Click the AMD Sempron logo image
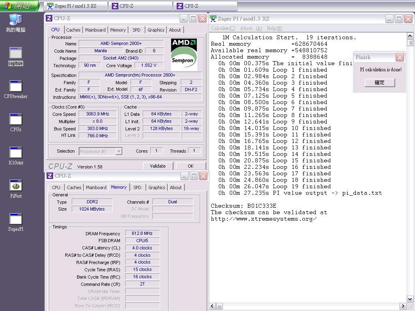The image size is (415, 311). tap(184, 55)
